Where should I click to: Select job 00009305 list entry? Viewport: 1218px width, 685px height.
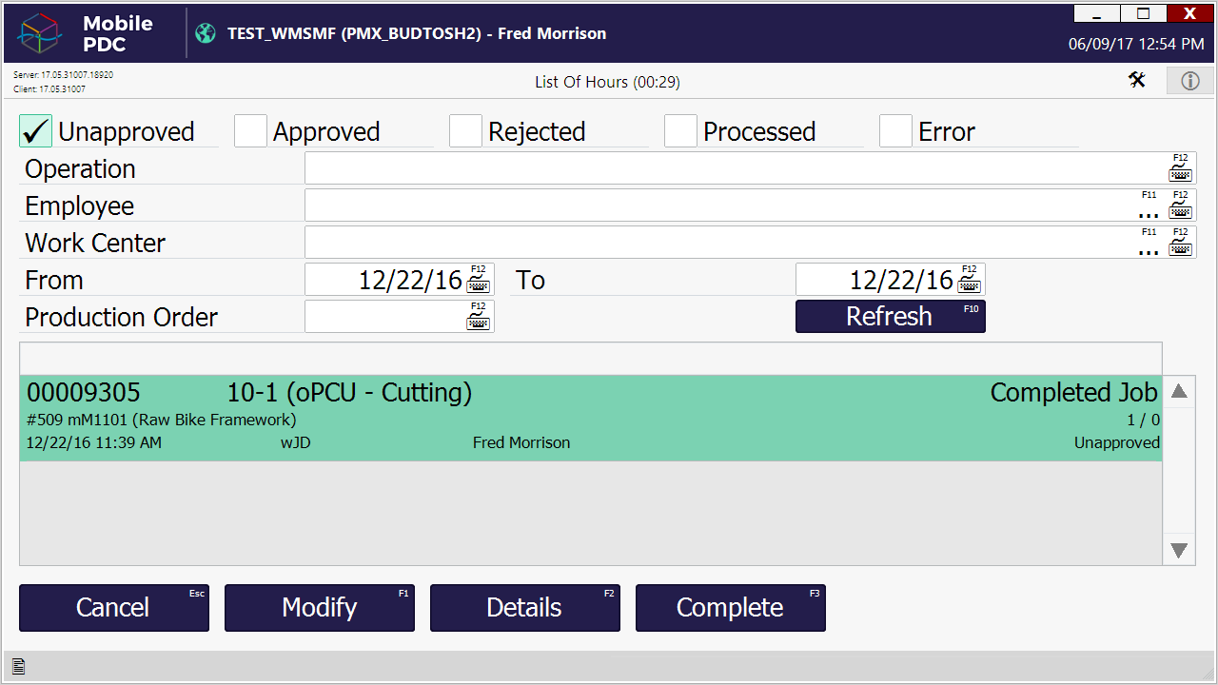click(590, 418)
